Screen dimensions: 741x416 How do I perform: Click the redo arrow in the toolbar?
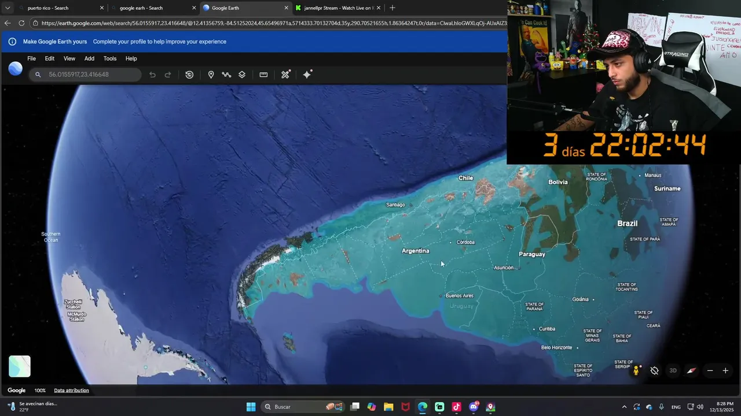coord(168,75)
